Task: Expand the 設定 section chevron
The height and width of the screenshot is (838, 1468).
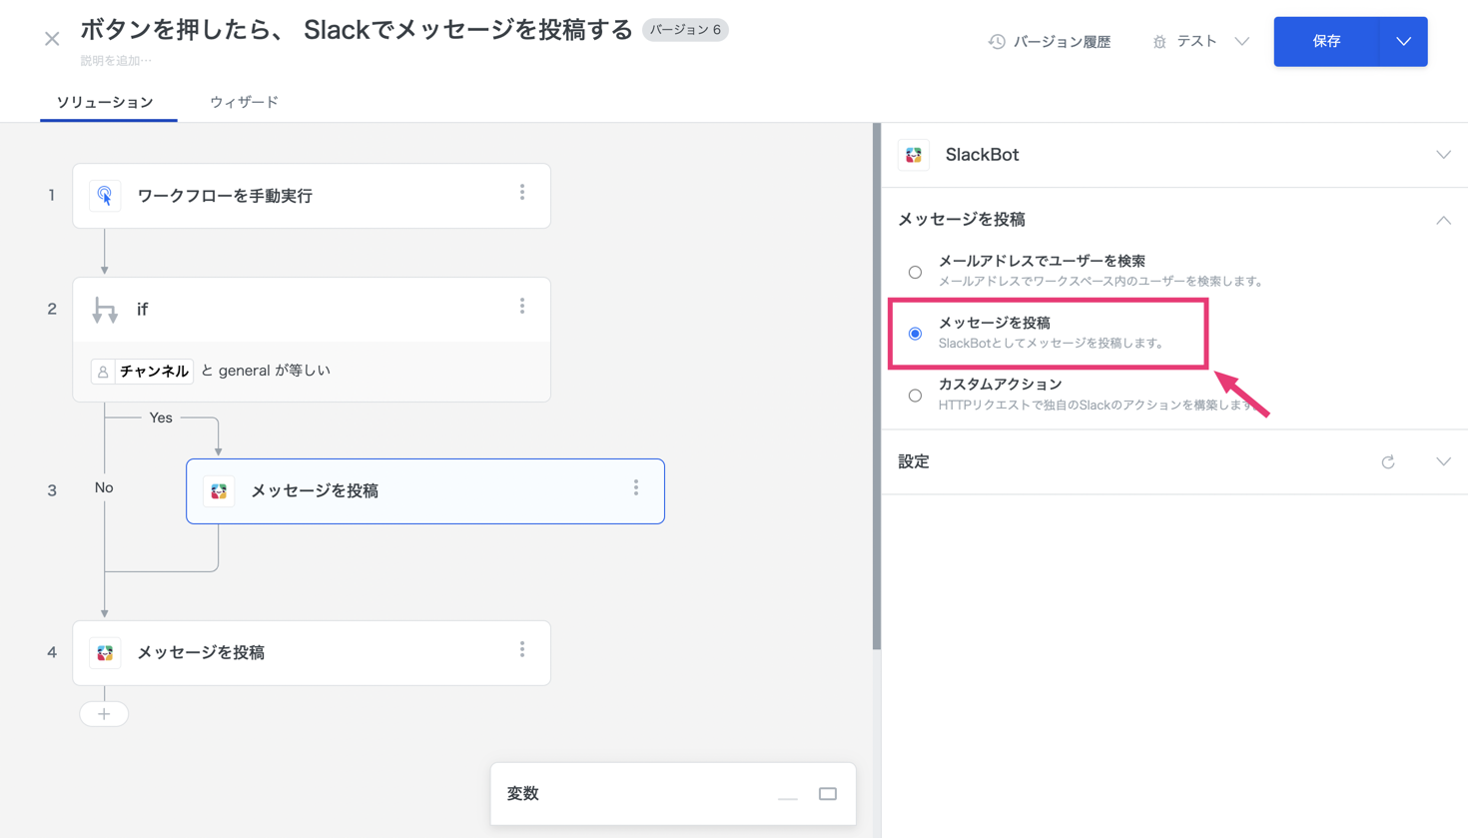Action: click(x=1443, y=462)
